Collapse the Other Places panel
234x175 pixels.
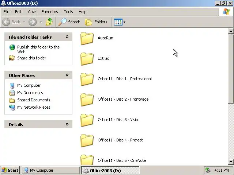(x=67, y=75)
